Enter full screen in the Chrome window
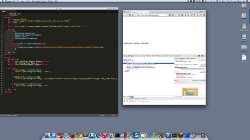250x140 pixels. pos(204,11)
